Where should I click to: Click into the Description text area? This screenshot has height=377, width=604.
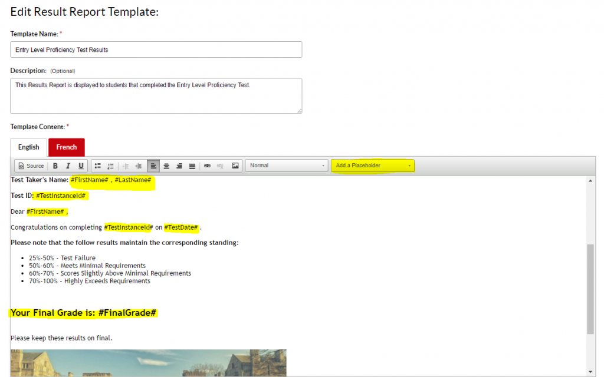[x=156, y=96]
